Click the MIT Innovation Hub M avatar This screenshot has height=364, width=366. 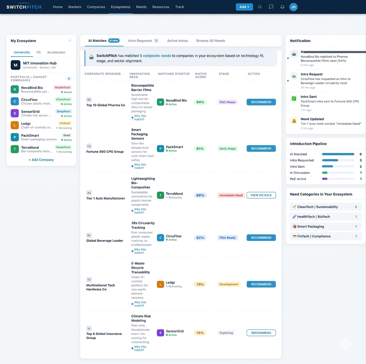[15, 65]
